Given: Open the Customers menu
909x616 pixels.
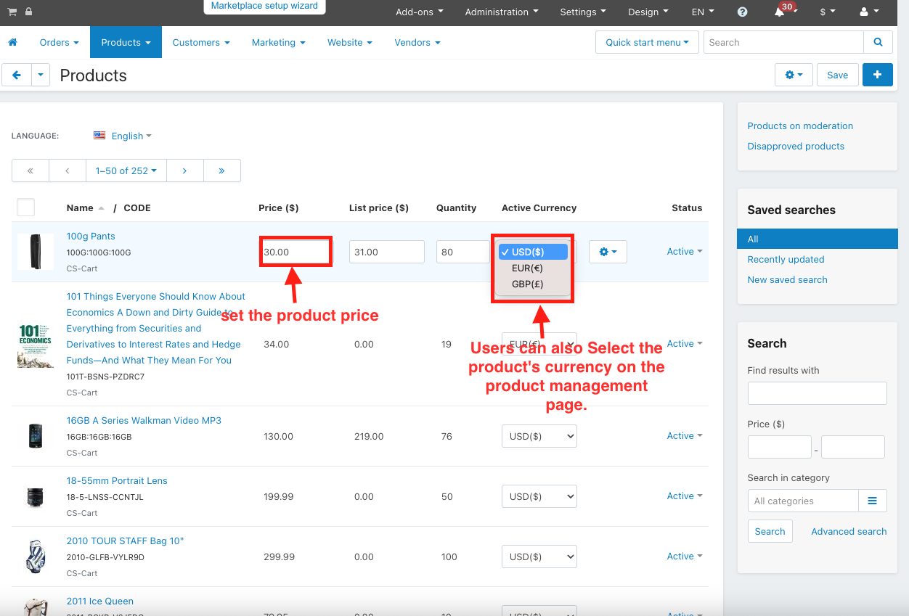Looking at the screenshot, I should tap(201, 42).
